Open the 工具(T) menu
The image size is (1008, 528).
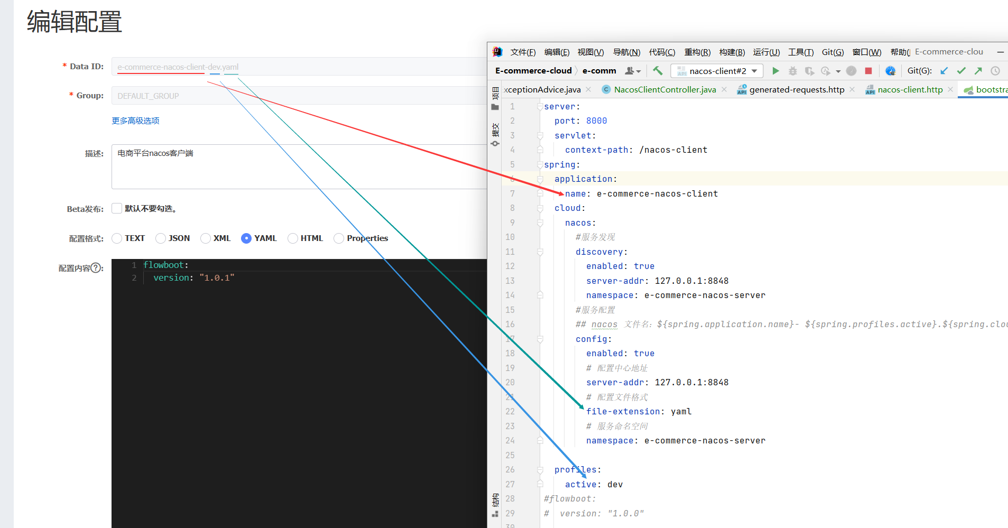801,52
